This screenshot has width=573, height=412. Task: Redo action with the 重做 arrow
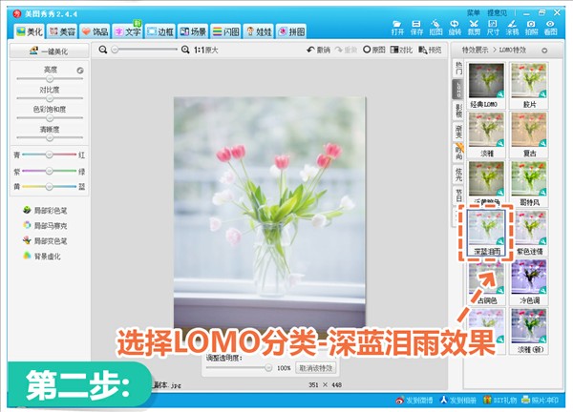[346, 50]
